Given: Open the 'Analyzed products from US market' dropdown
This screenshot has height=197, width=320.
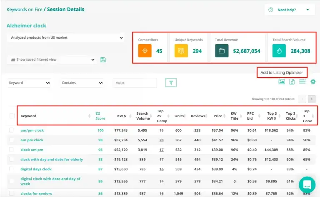Looking at the screenshot, I should (x=66, y=38).
